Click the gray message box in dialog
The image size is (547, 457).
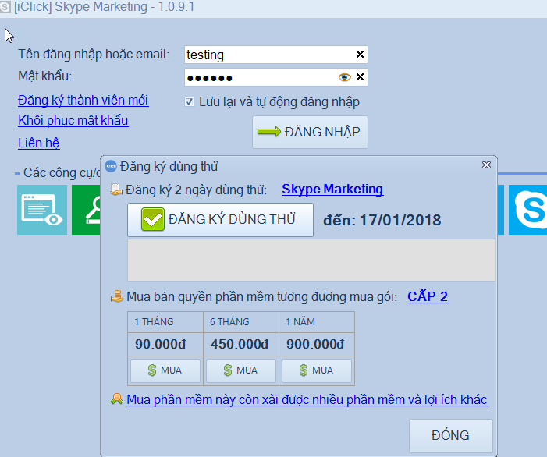tap(311, 260)
